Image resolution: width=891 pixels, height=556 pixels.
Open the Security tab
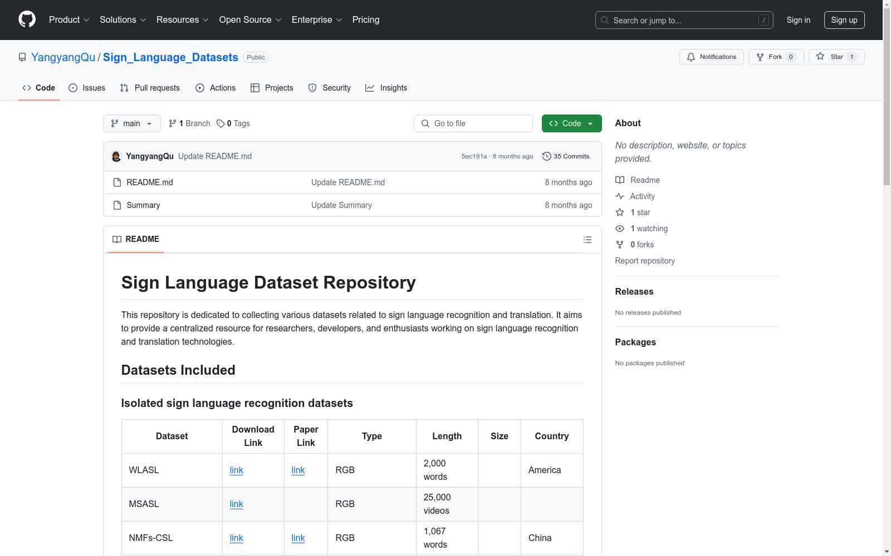tap(330, 88)
